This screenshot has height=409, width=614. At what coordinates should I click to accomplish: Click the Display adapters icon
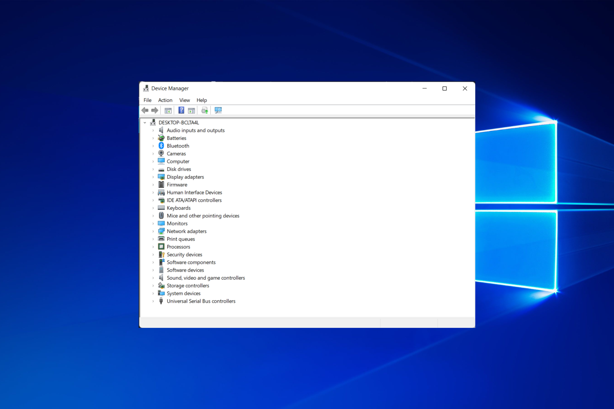coord(161,177)
